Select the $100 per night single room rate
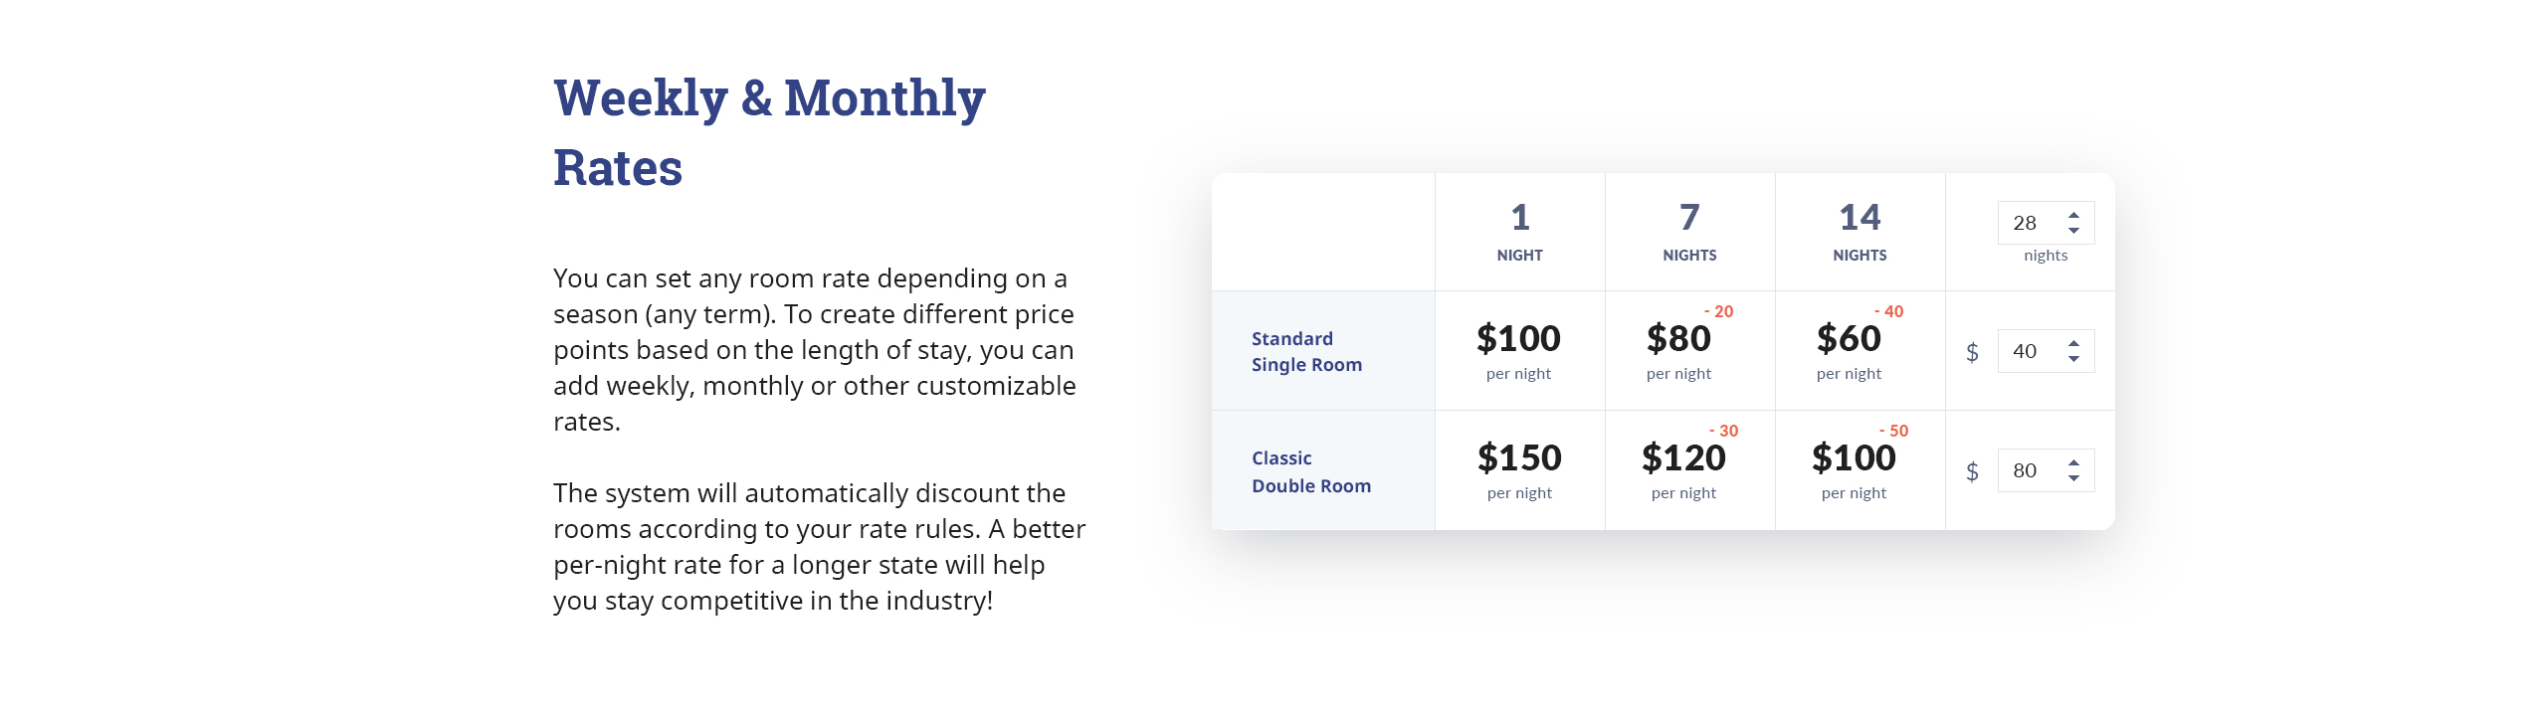The height and width of the screenshot is (726, 2547). [x=1519, y=351]
